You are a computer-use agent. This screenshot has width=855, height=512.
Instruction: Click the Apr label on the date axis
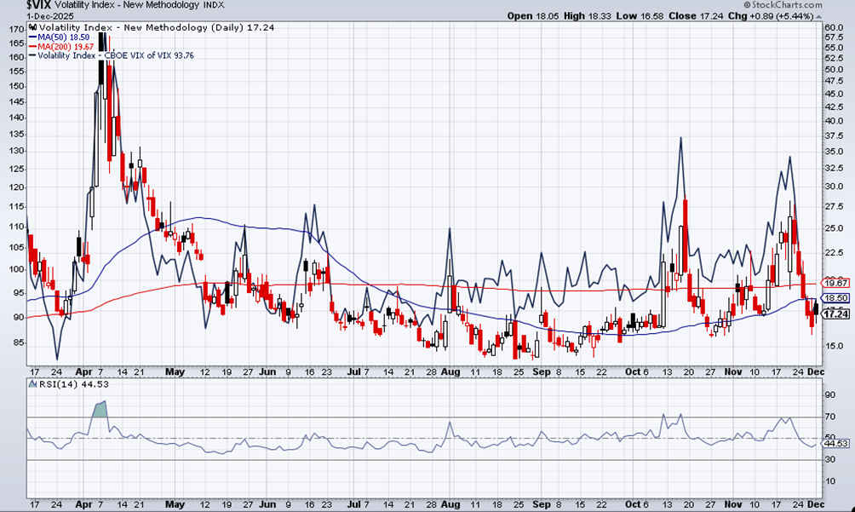click(84, 372)
